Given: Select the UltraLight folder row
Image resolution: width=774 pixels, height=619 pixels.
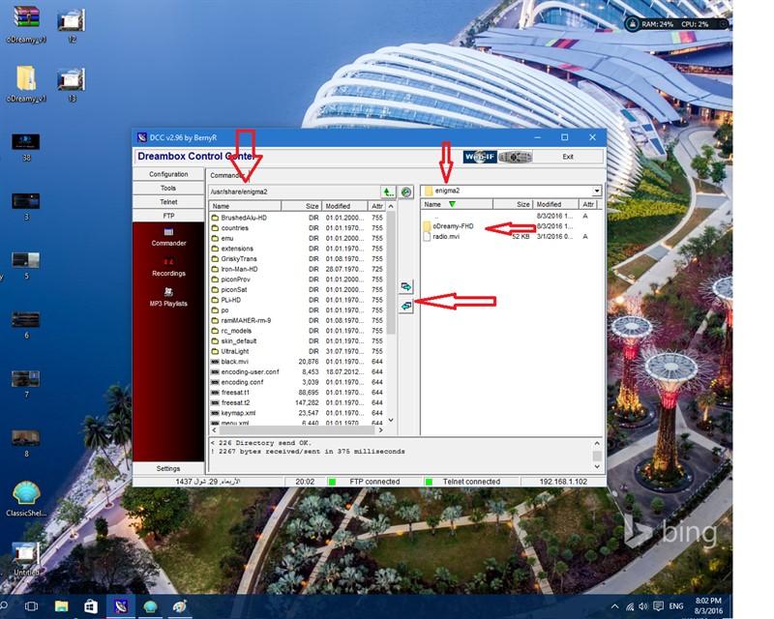Looking at the screenshot, I should [298, 351].
